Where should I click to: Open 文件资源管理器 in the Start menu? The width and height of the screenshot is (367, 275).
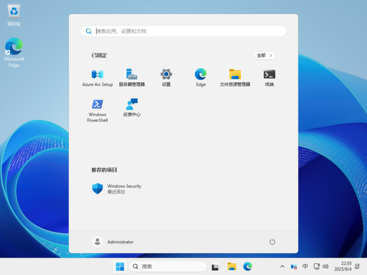[235, 78]
